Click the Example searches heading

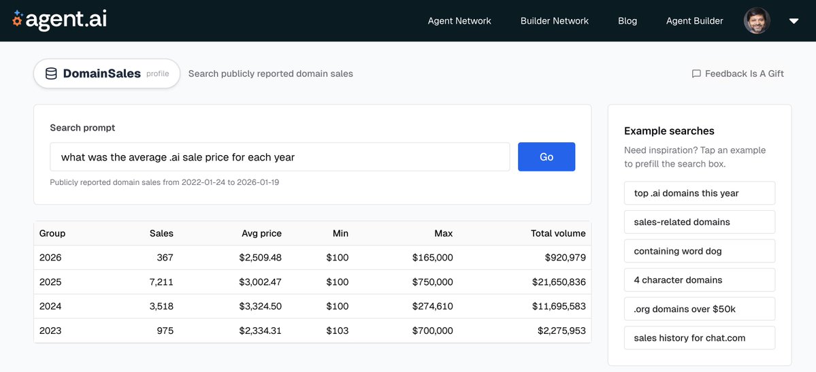pos(669,131)
